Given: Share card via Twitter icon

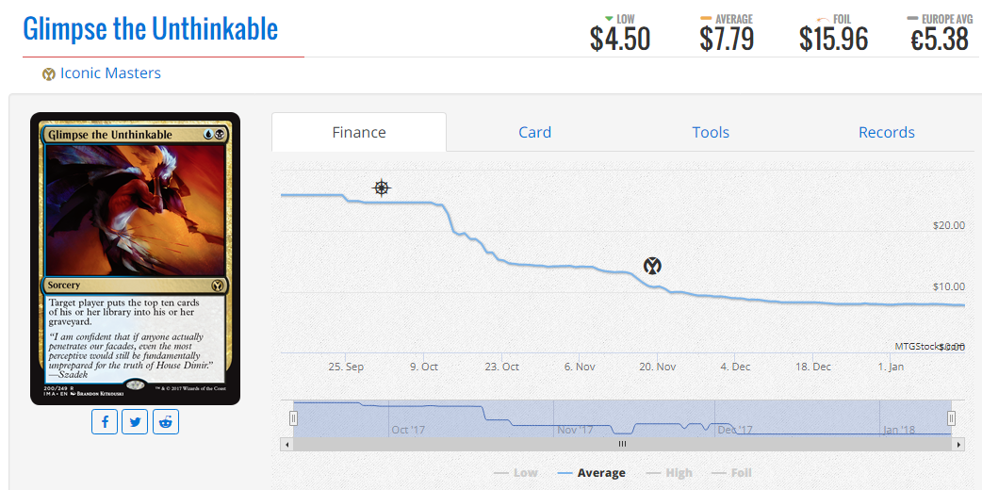Looking at the screenshot, I should [135, 422].
